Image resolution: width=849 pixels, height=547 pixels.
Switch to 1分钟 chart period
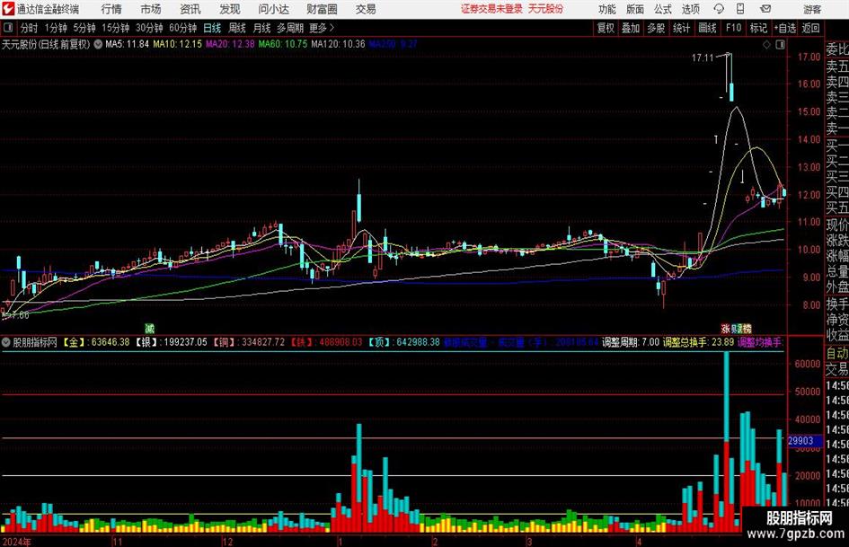(x=55, y=28)
